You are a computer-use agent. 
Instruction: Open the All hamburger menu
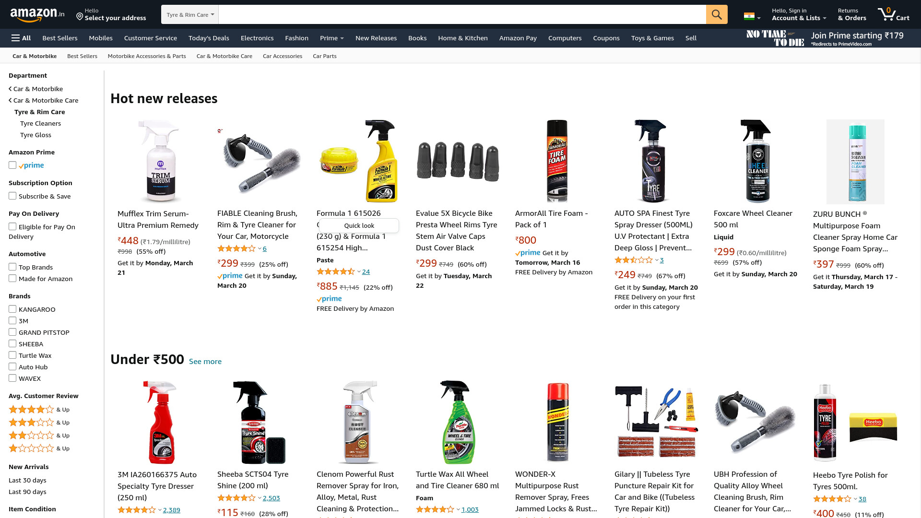point(21,38)
